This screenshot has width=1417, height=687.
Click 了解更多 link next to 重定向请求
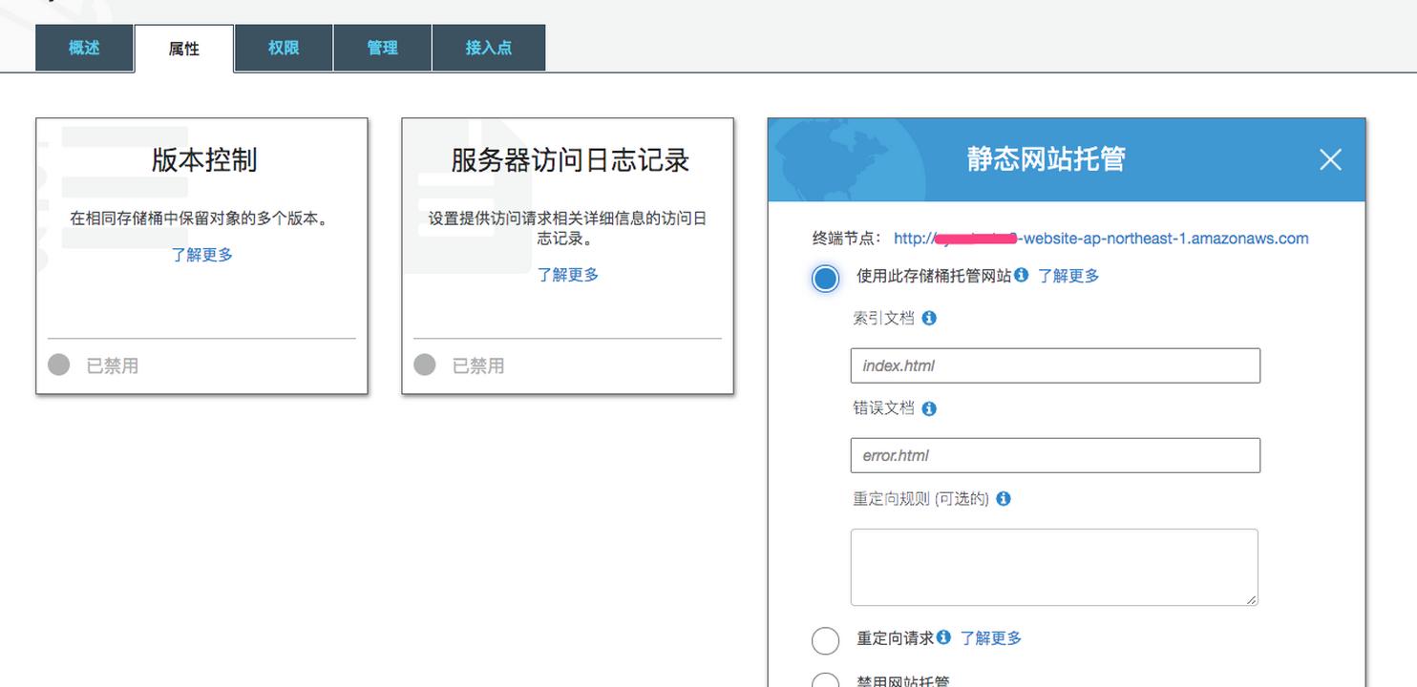(x=990, y=638)
